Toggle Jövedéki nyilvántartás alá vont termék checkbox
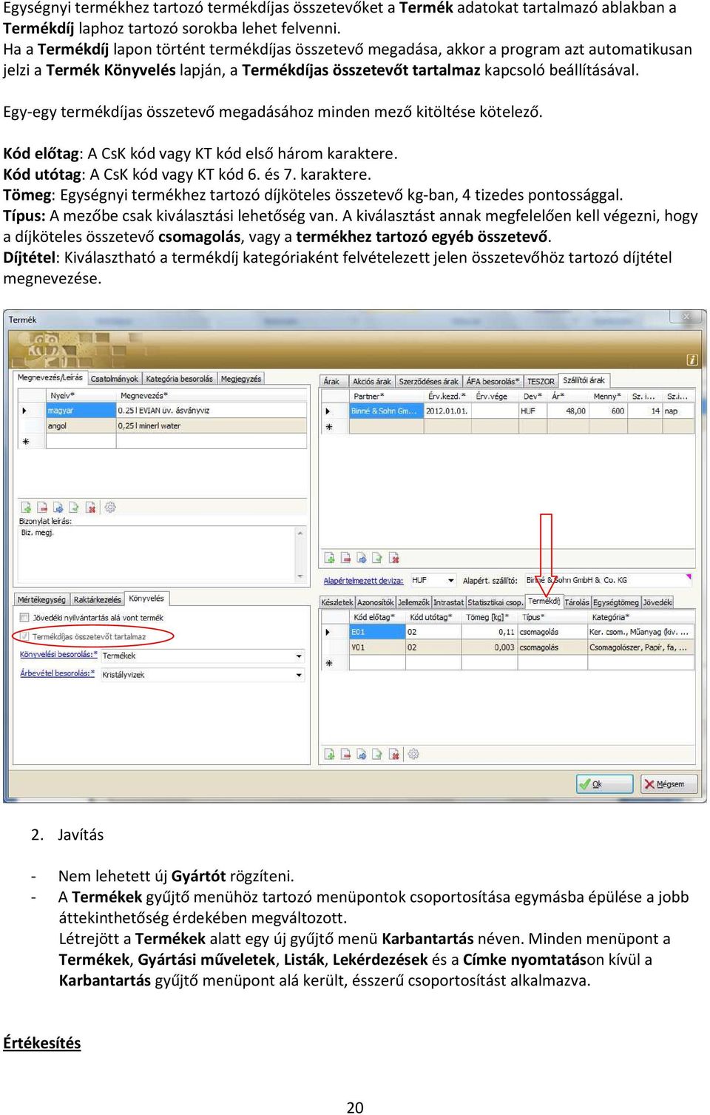This screenshot has width=710, height=1115. click(x=24, y=618)
